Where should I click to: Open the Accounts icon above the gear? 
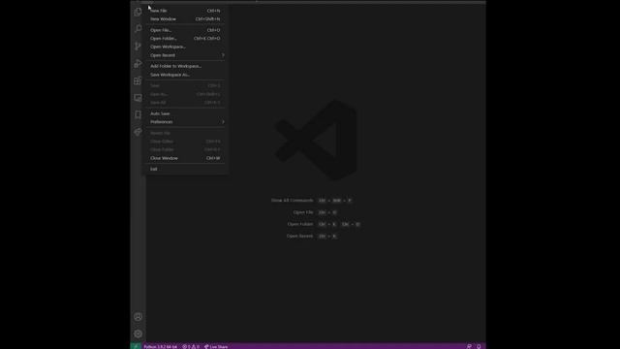(x=138, y=317)
